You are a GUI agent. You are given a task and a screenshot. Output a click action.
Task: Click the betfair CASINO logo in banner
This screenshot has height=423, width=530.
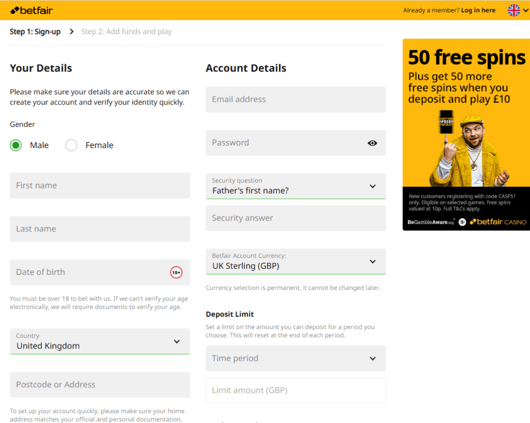coord(498,222)
